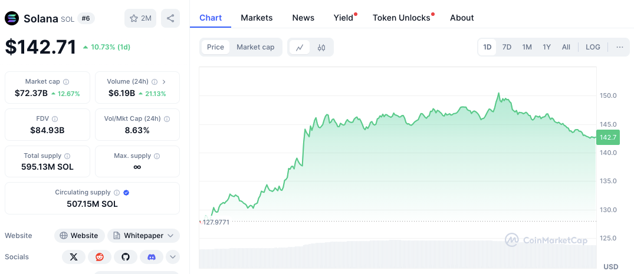The image size is (634, 274).
Task: Click the Website link button
Action: pos(80,236)
